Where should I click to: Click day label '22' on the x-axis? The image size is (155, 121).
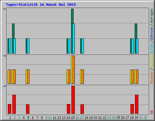pyautogui.click(x=104, y=118)
